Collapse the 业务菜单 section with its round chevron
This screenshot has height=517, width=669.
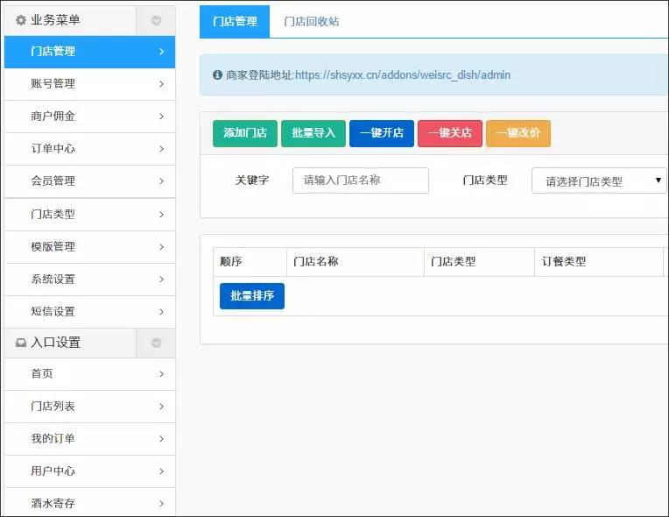pyautogui.click(x=156, y=20)
